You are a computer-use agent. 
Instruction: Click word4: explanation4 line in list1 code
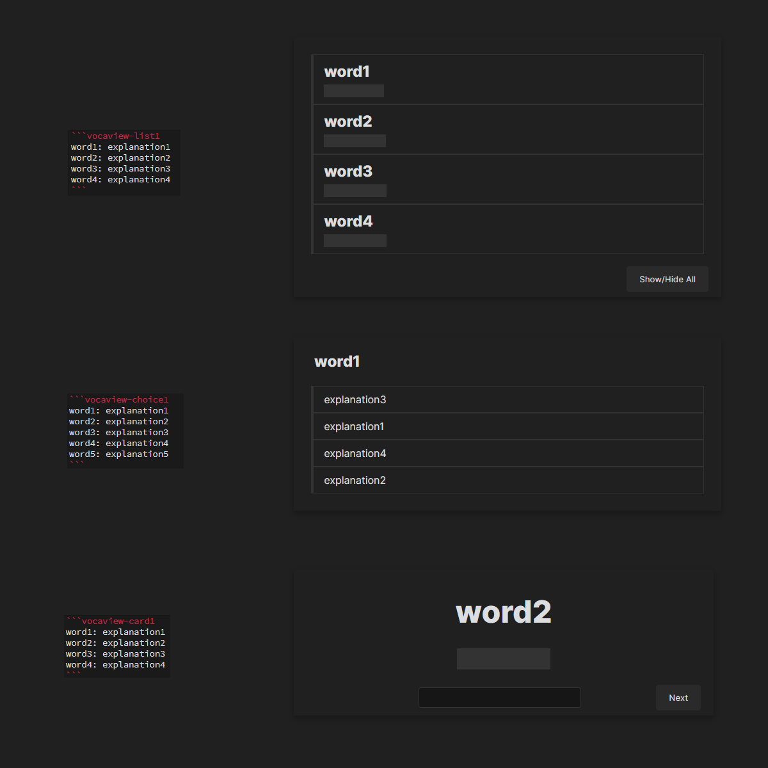click(x=121, y=179)
